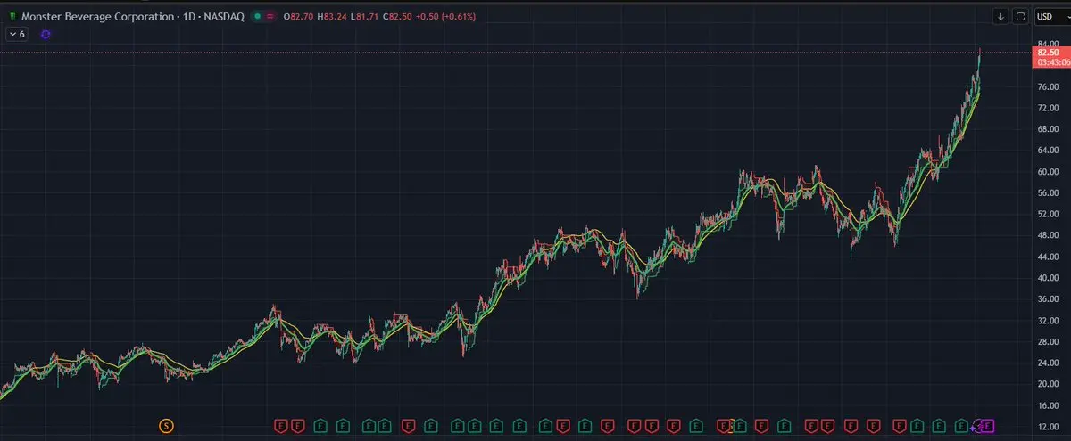Click the purple E upcoming earnings marker
1071x441 pixels.
[x=987, y=426]
